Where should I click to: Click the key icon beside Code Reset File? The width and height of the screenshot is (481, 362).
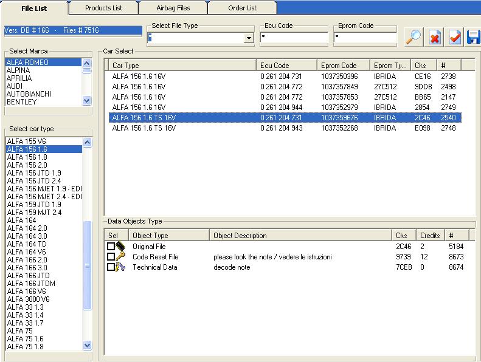[120, 257]
